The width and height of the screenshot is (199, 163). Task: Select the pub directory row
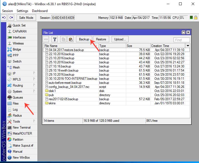(116, 95)
